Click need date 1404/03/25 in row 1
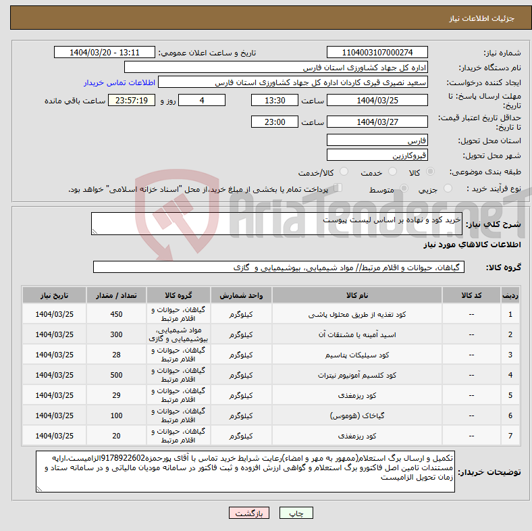Image resolution: width=532 pixels, height=531 pixels. [54, 314]
